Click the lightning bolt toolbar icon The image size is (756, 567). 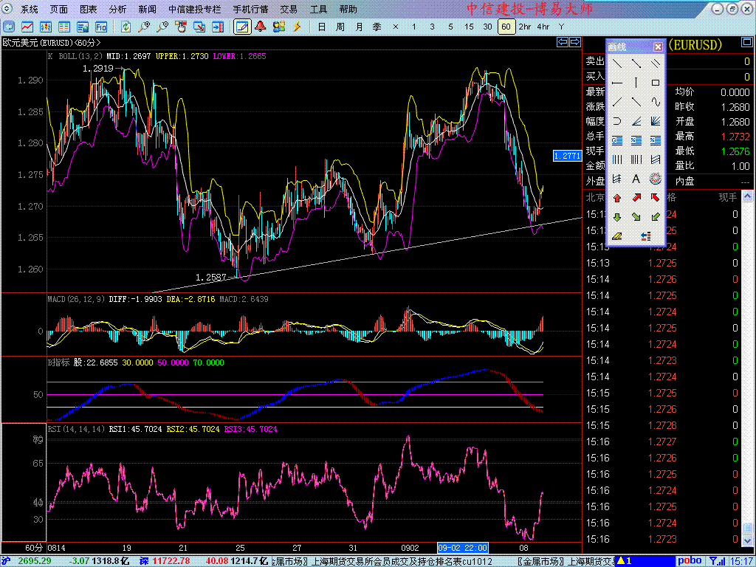tap(297, 27)
